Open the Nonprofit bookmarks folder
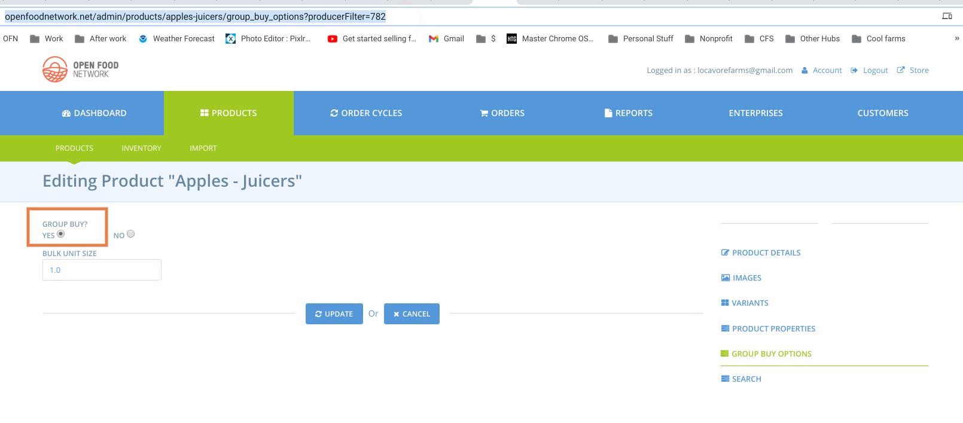This screenshot has height=423, width=963. point(708,38)
